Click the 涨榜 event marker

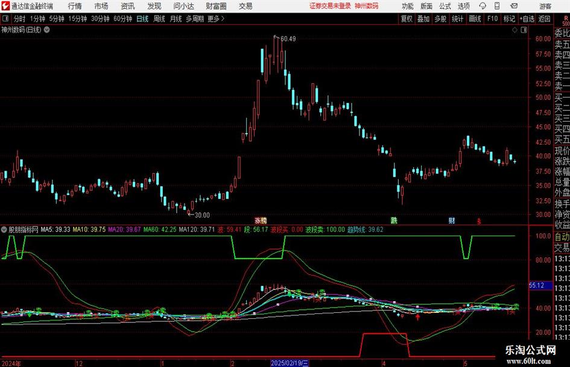click(261, 221)
